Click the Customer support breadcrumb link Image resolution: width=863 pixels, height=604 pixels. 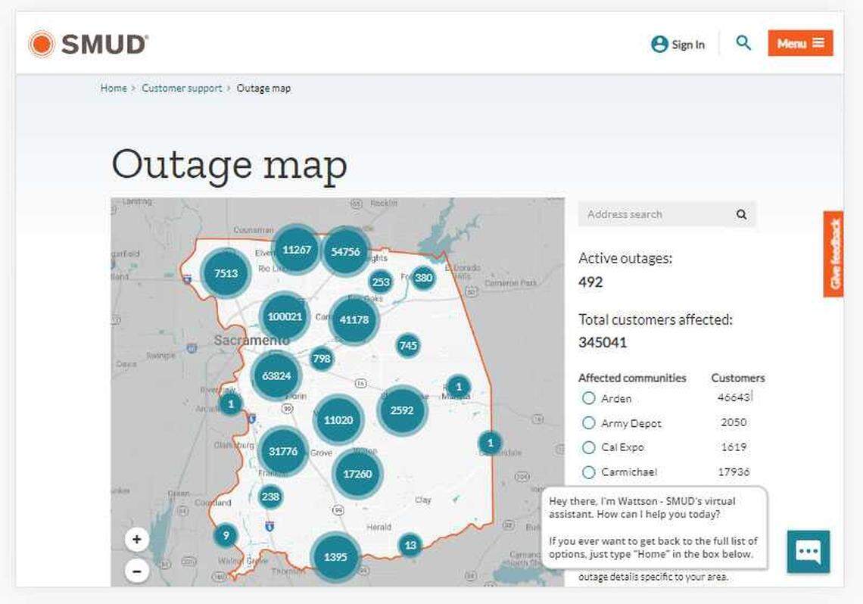181,88
